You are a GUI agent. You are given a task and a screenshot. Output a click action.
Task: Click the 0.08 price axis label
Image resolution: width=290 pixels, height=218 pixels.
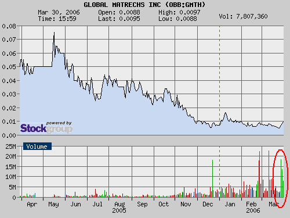click(x=9, y=26)
